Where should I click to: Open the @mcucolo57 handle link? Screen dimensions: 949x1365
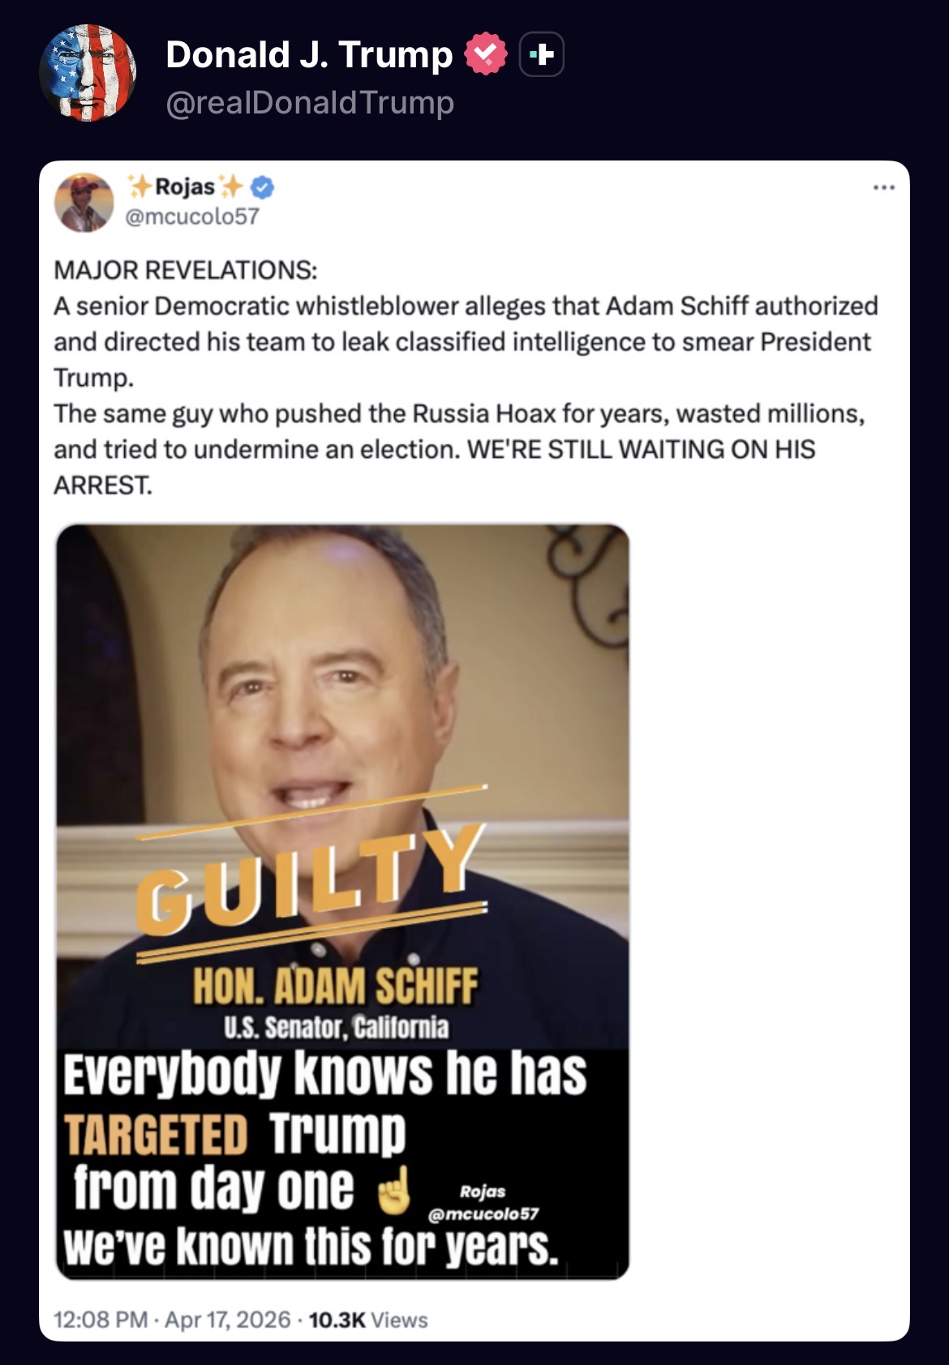tap(192, 216)
